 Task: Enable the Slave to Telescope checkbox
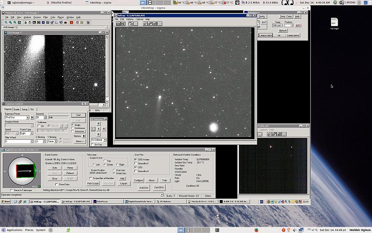click(x=11, y=191)
